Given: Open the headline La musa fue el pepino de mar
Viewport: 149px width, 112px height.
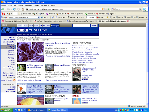Looking at the screenshot, I should (x=57, y=44).
